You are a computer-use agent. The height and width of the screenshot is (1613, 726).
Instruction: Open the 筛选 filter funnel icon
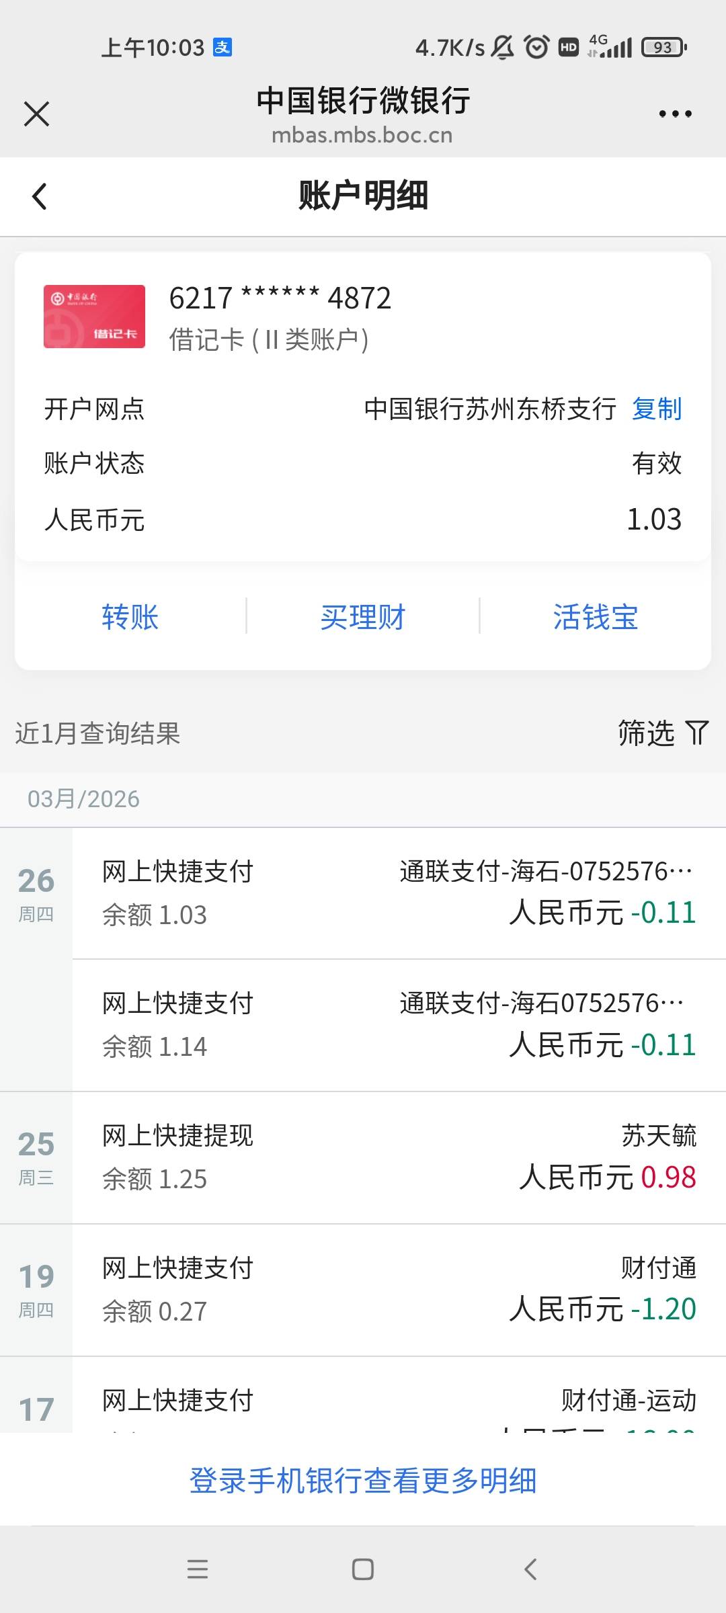pyautogui.click(x=697, y=733)
